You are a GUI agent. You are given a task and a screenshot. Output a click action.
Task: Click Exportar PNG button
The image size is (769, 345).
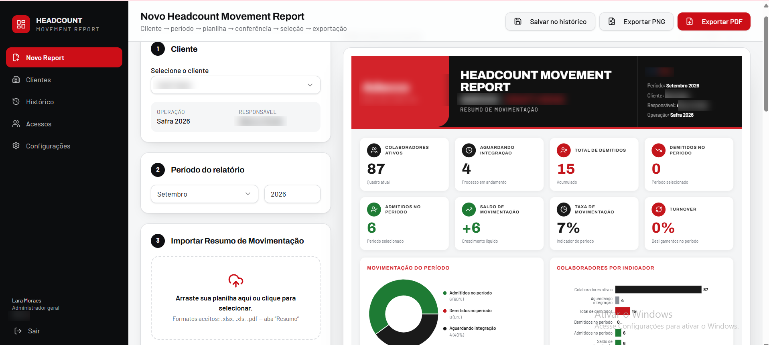[636, 22]
